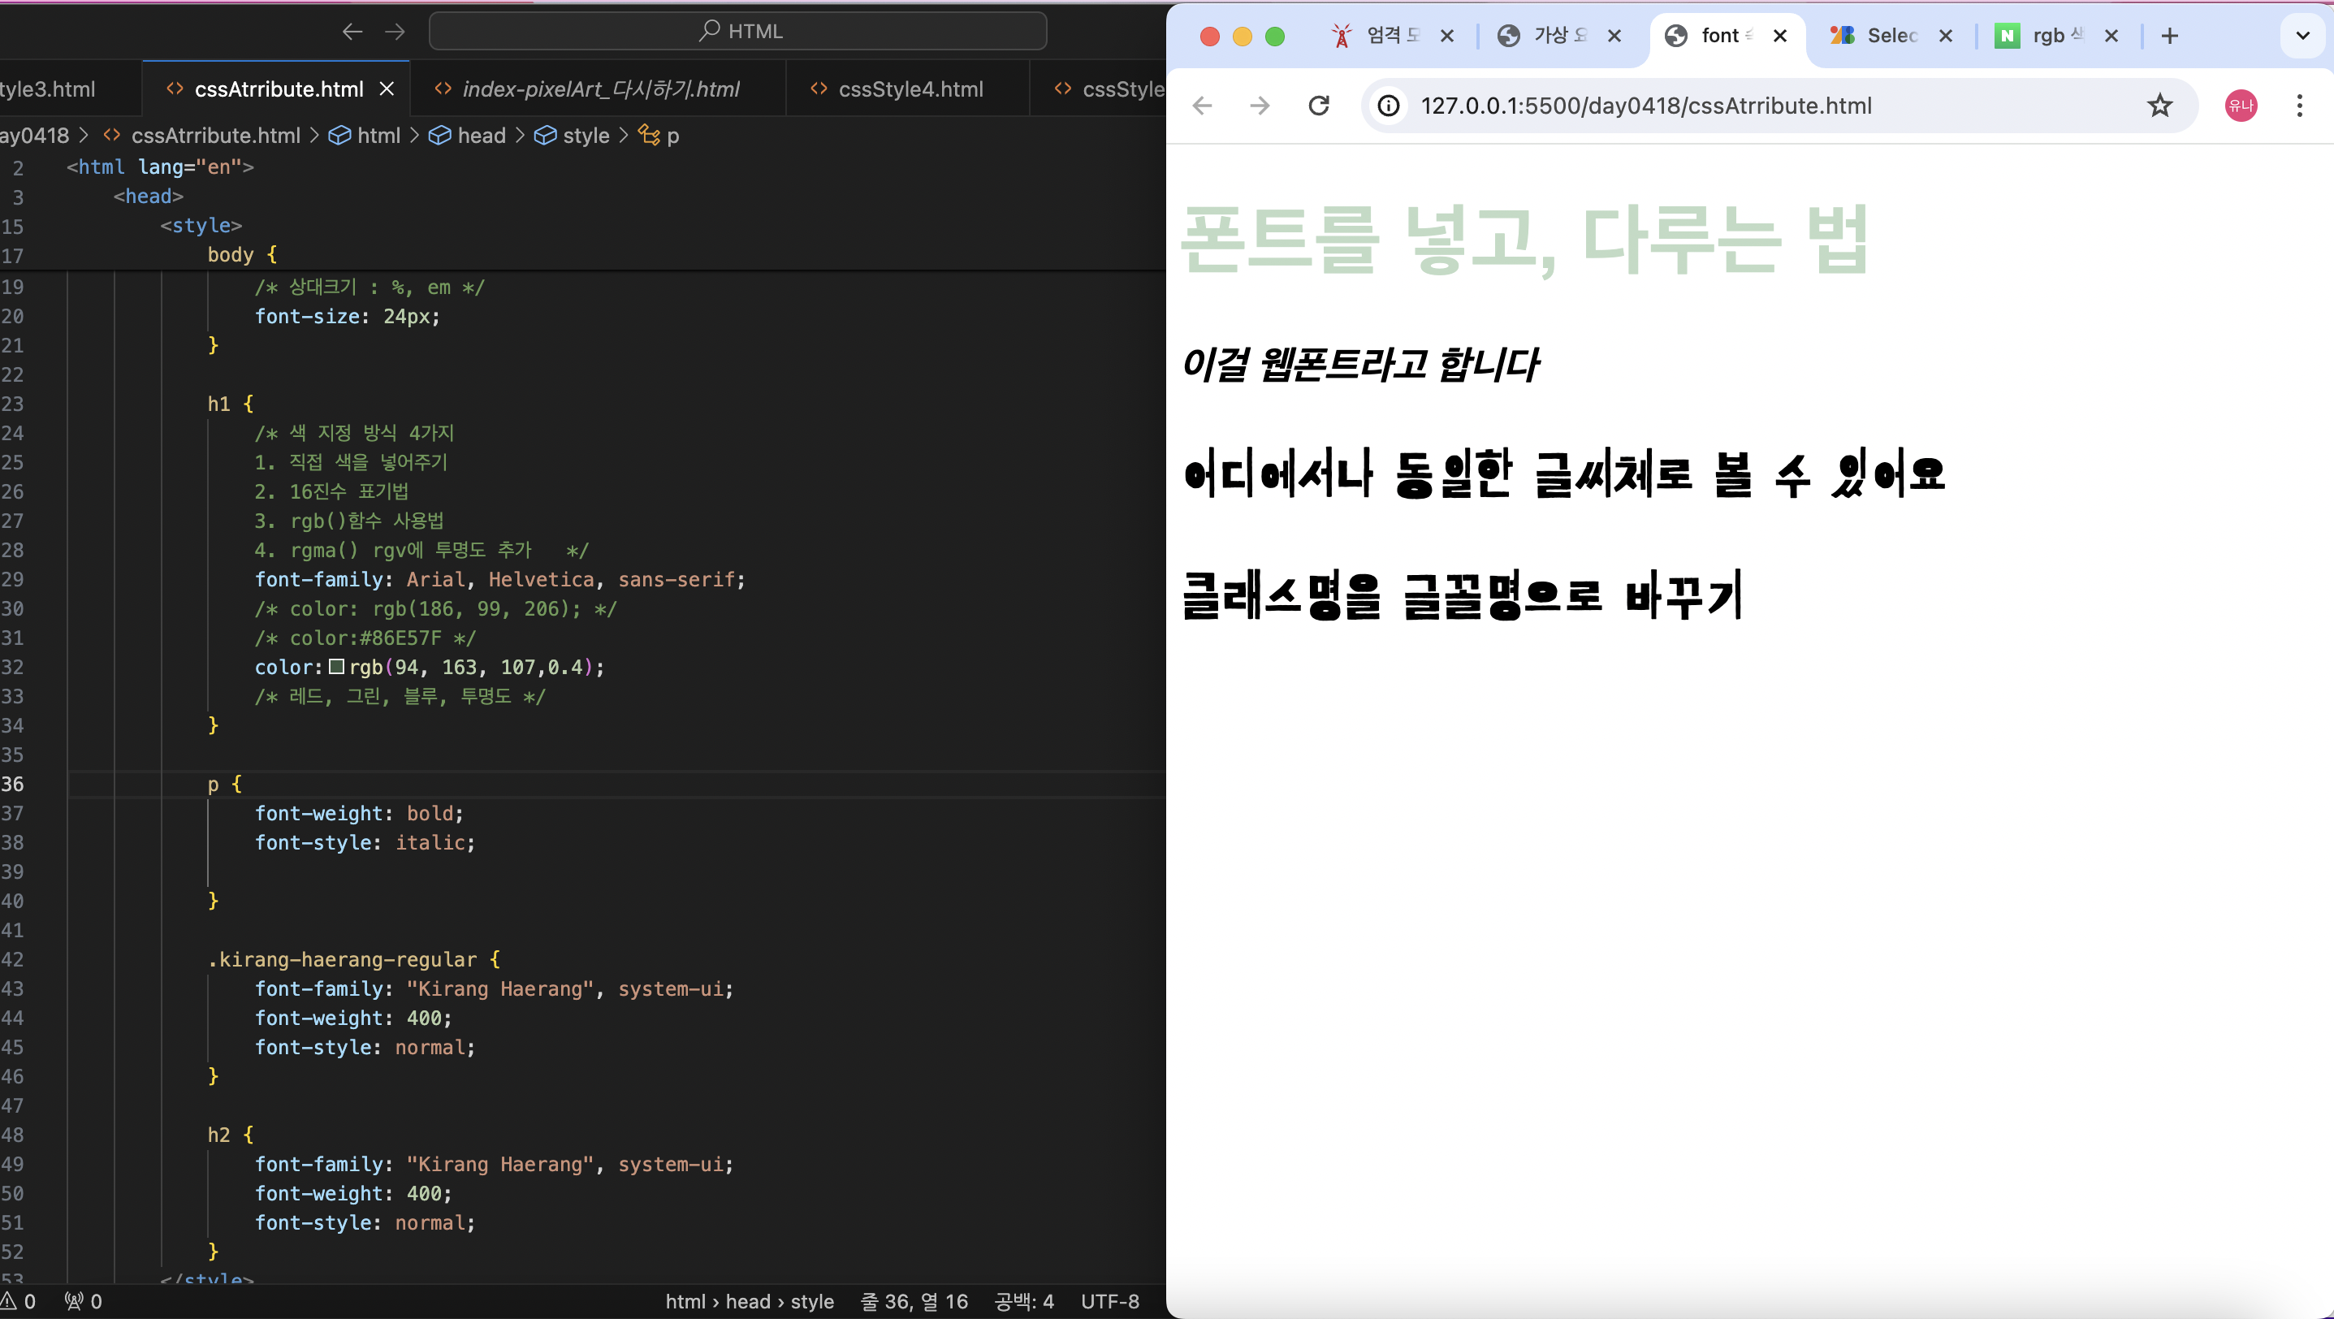Switch to the index-pixelArt editor tab

pyautogui.click(x=600, y=89)
